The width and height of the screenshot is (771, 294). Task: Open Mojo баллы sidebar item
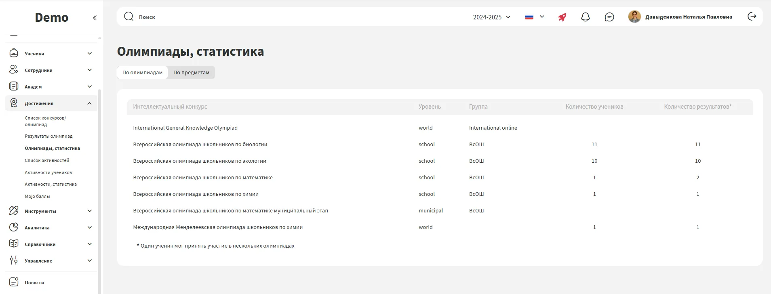37,196
